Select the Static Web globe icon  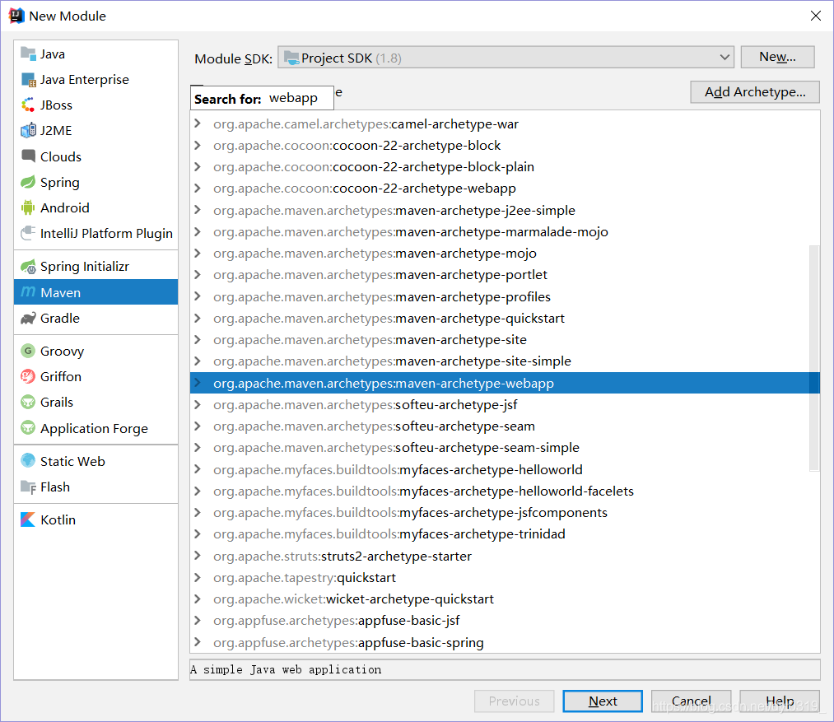28,461
